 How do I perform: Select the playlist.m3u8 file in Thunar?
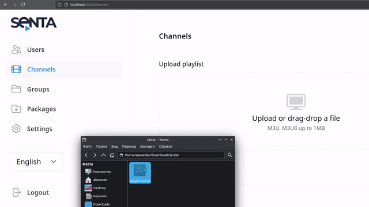pyautogui.click(x=140, y=173)
